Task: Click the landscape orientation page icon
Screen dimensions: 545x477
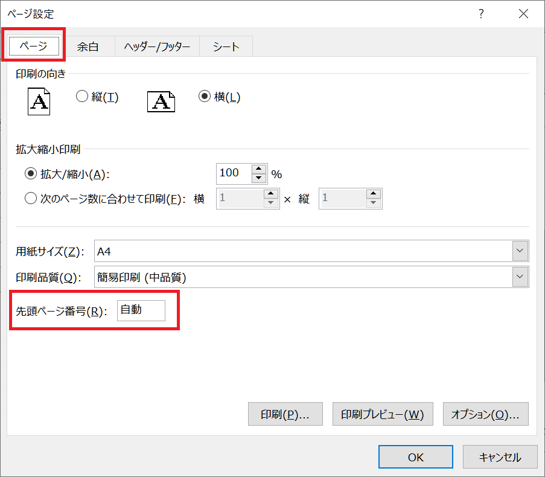Action: [161, 101]
